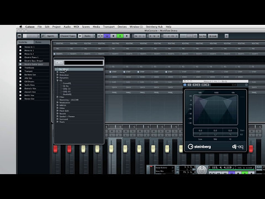Toggle the Hi band kill button in DJ-EQ

tap(230, 135)
